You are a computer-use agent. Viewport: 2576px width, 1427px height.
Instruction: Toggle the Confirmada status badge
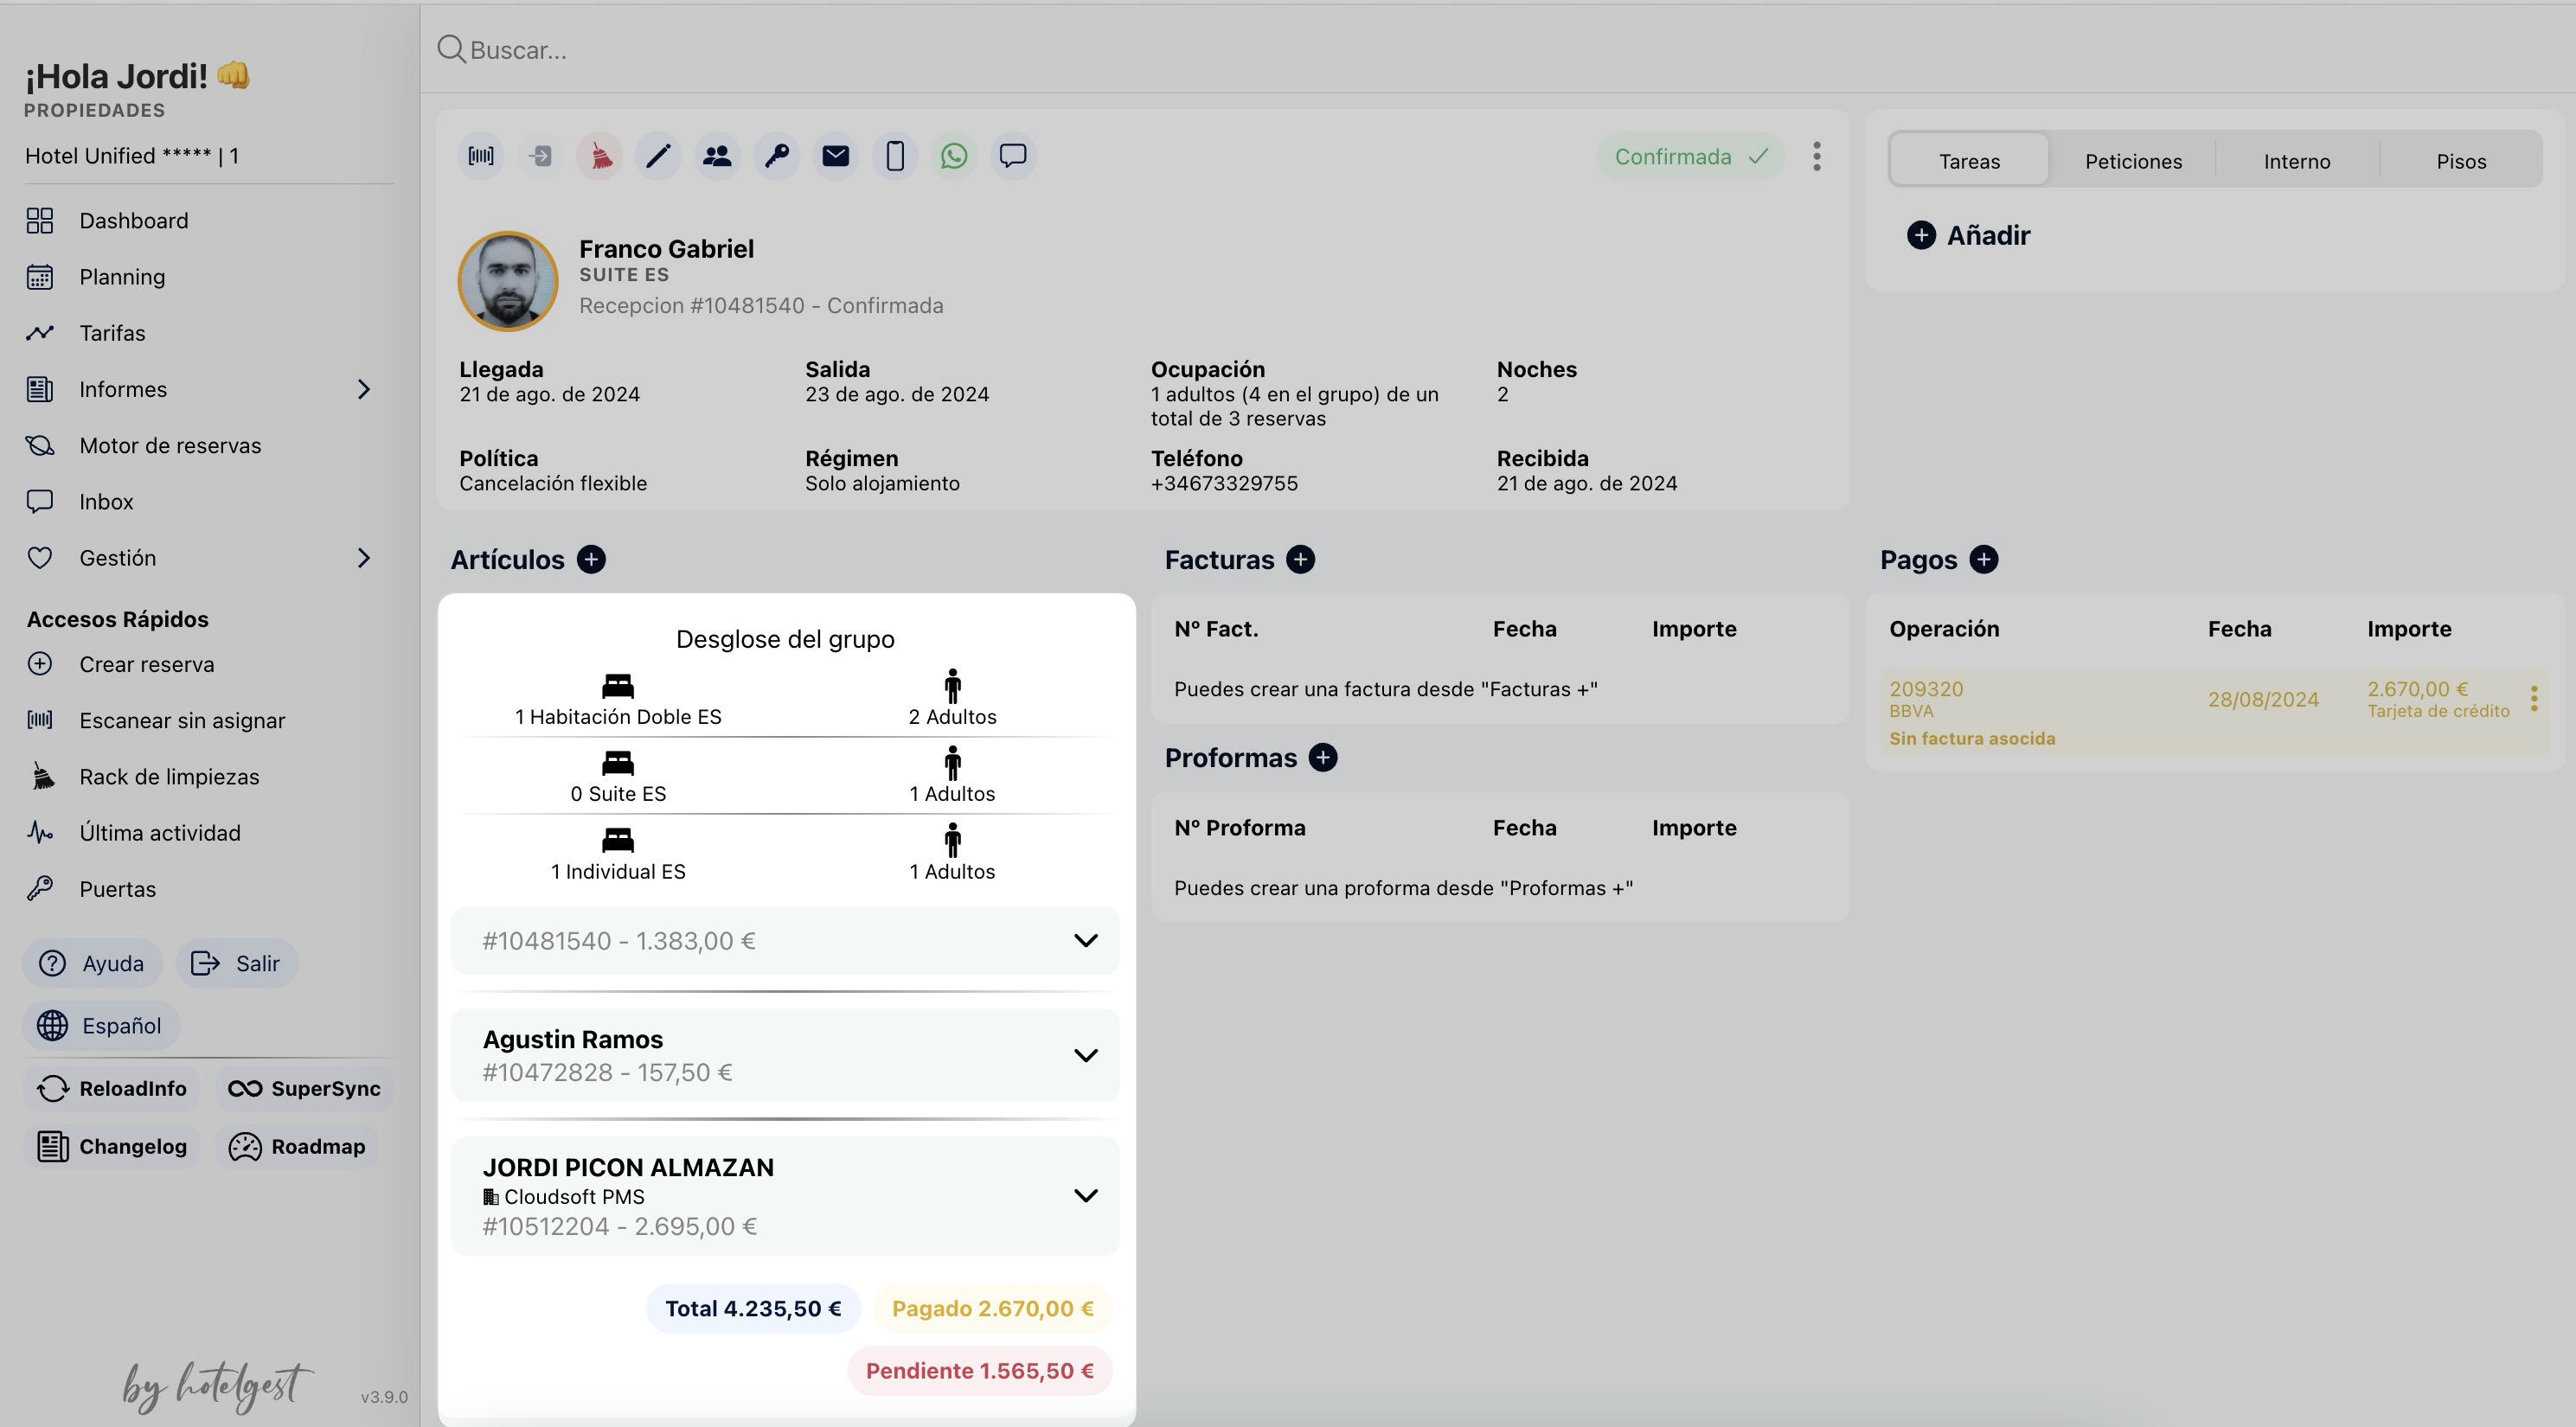click(x=1690, y=157)
